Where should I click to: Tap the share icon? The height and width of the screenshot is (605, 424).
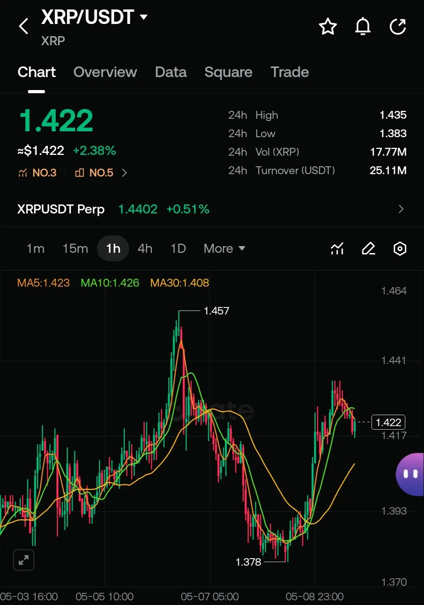click(398, 26)
